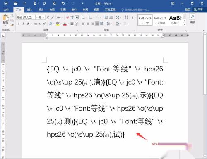Clear all formatting eraser icon
207x159 pixels.
67,17
